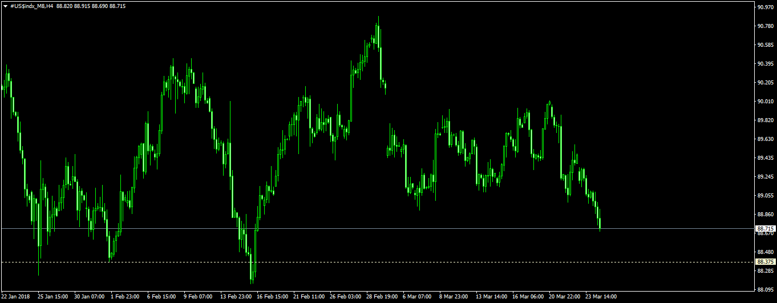Click the 30 Jan 07:00 time label
Screen dimensions: 777x303
coord(90,297)
